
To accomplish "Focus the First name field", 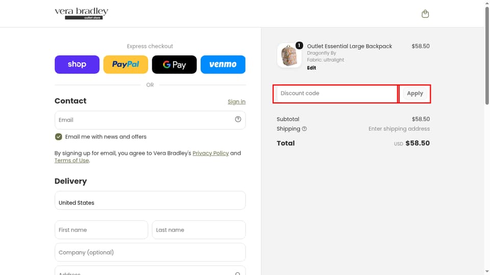I will point(101,230).
